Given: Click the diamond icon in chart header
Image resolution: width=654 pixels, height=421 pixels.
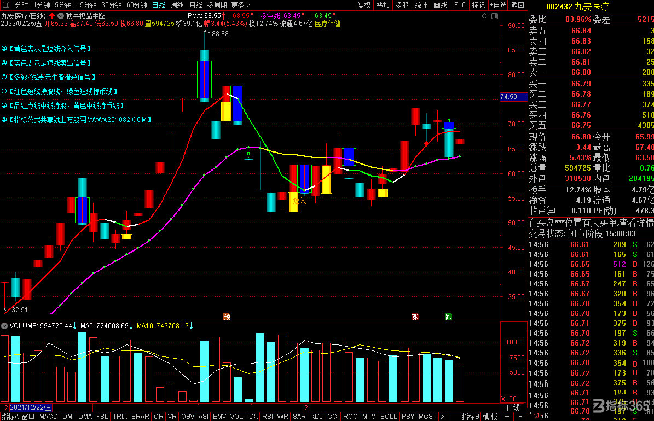Looking at the screenshot, I should (484, 16).
